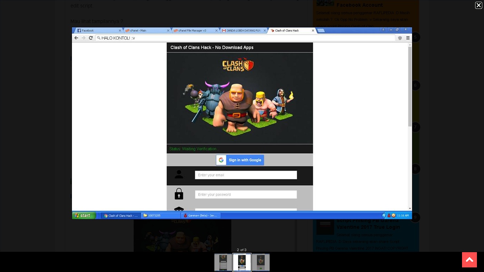Viewport: 484px width, 272px height.
Task: Click the Google G icon on sign-in button
Action: tap(221, 160)
